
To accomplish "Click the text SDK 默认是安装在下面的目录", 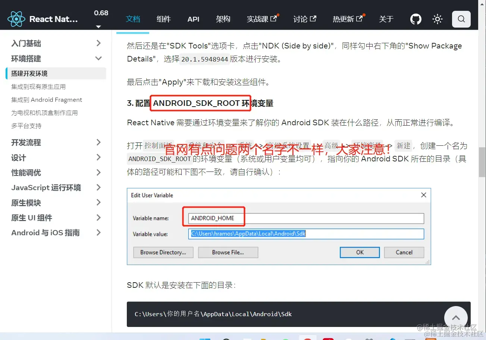I will pyautogui.click(x=181, y=285).
